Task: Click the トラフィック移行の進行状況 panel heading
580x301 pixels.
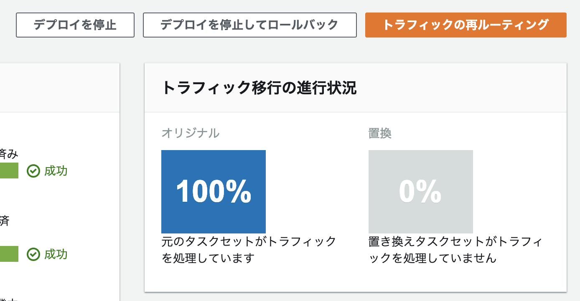Action: (259, 88)
